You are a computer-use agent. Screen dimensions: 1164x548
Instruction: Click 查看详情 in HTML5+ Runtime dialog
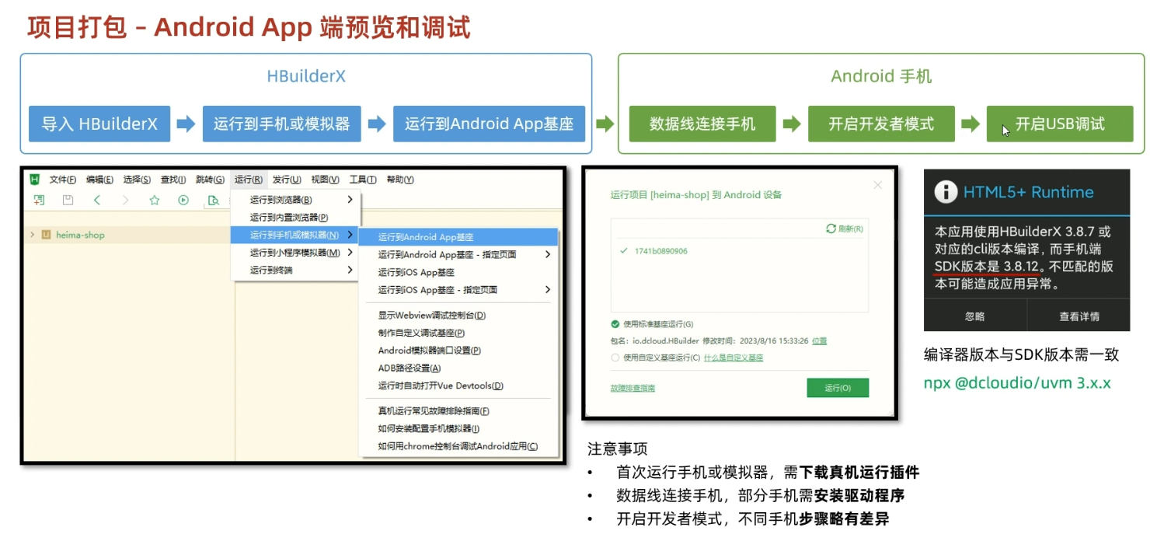[1079, 316]
